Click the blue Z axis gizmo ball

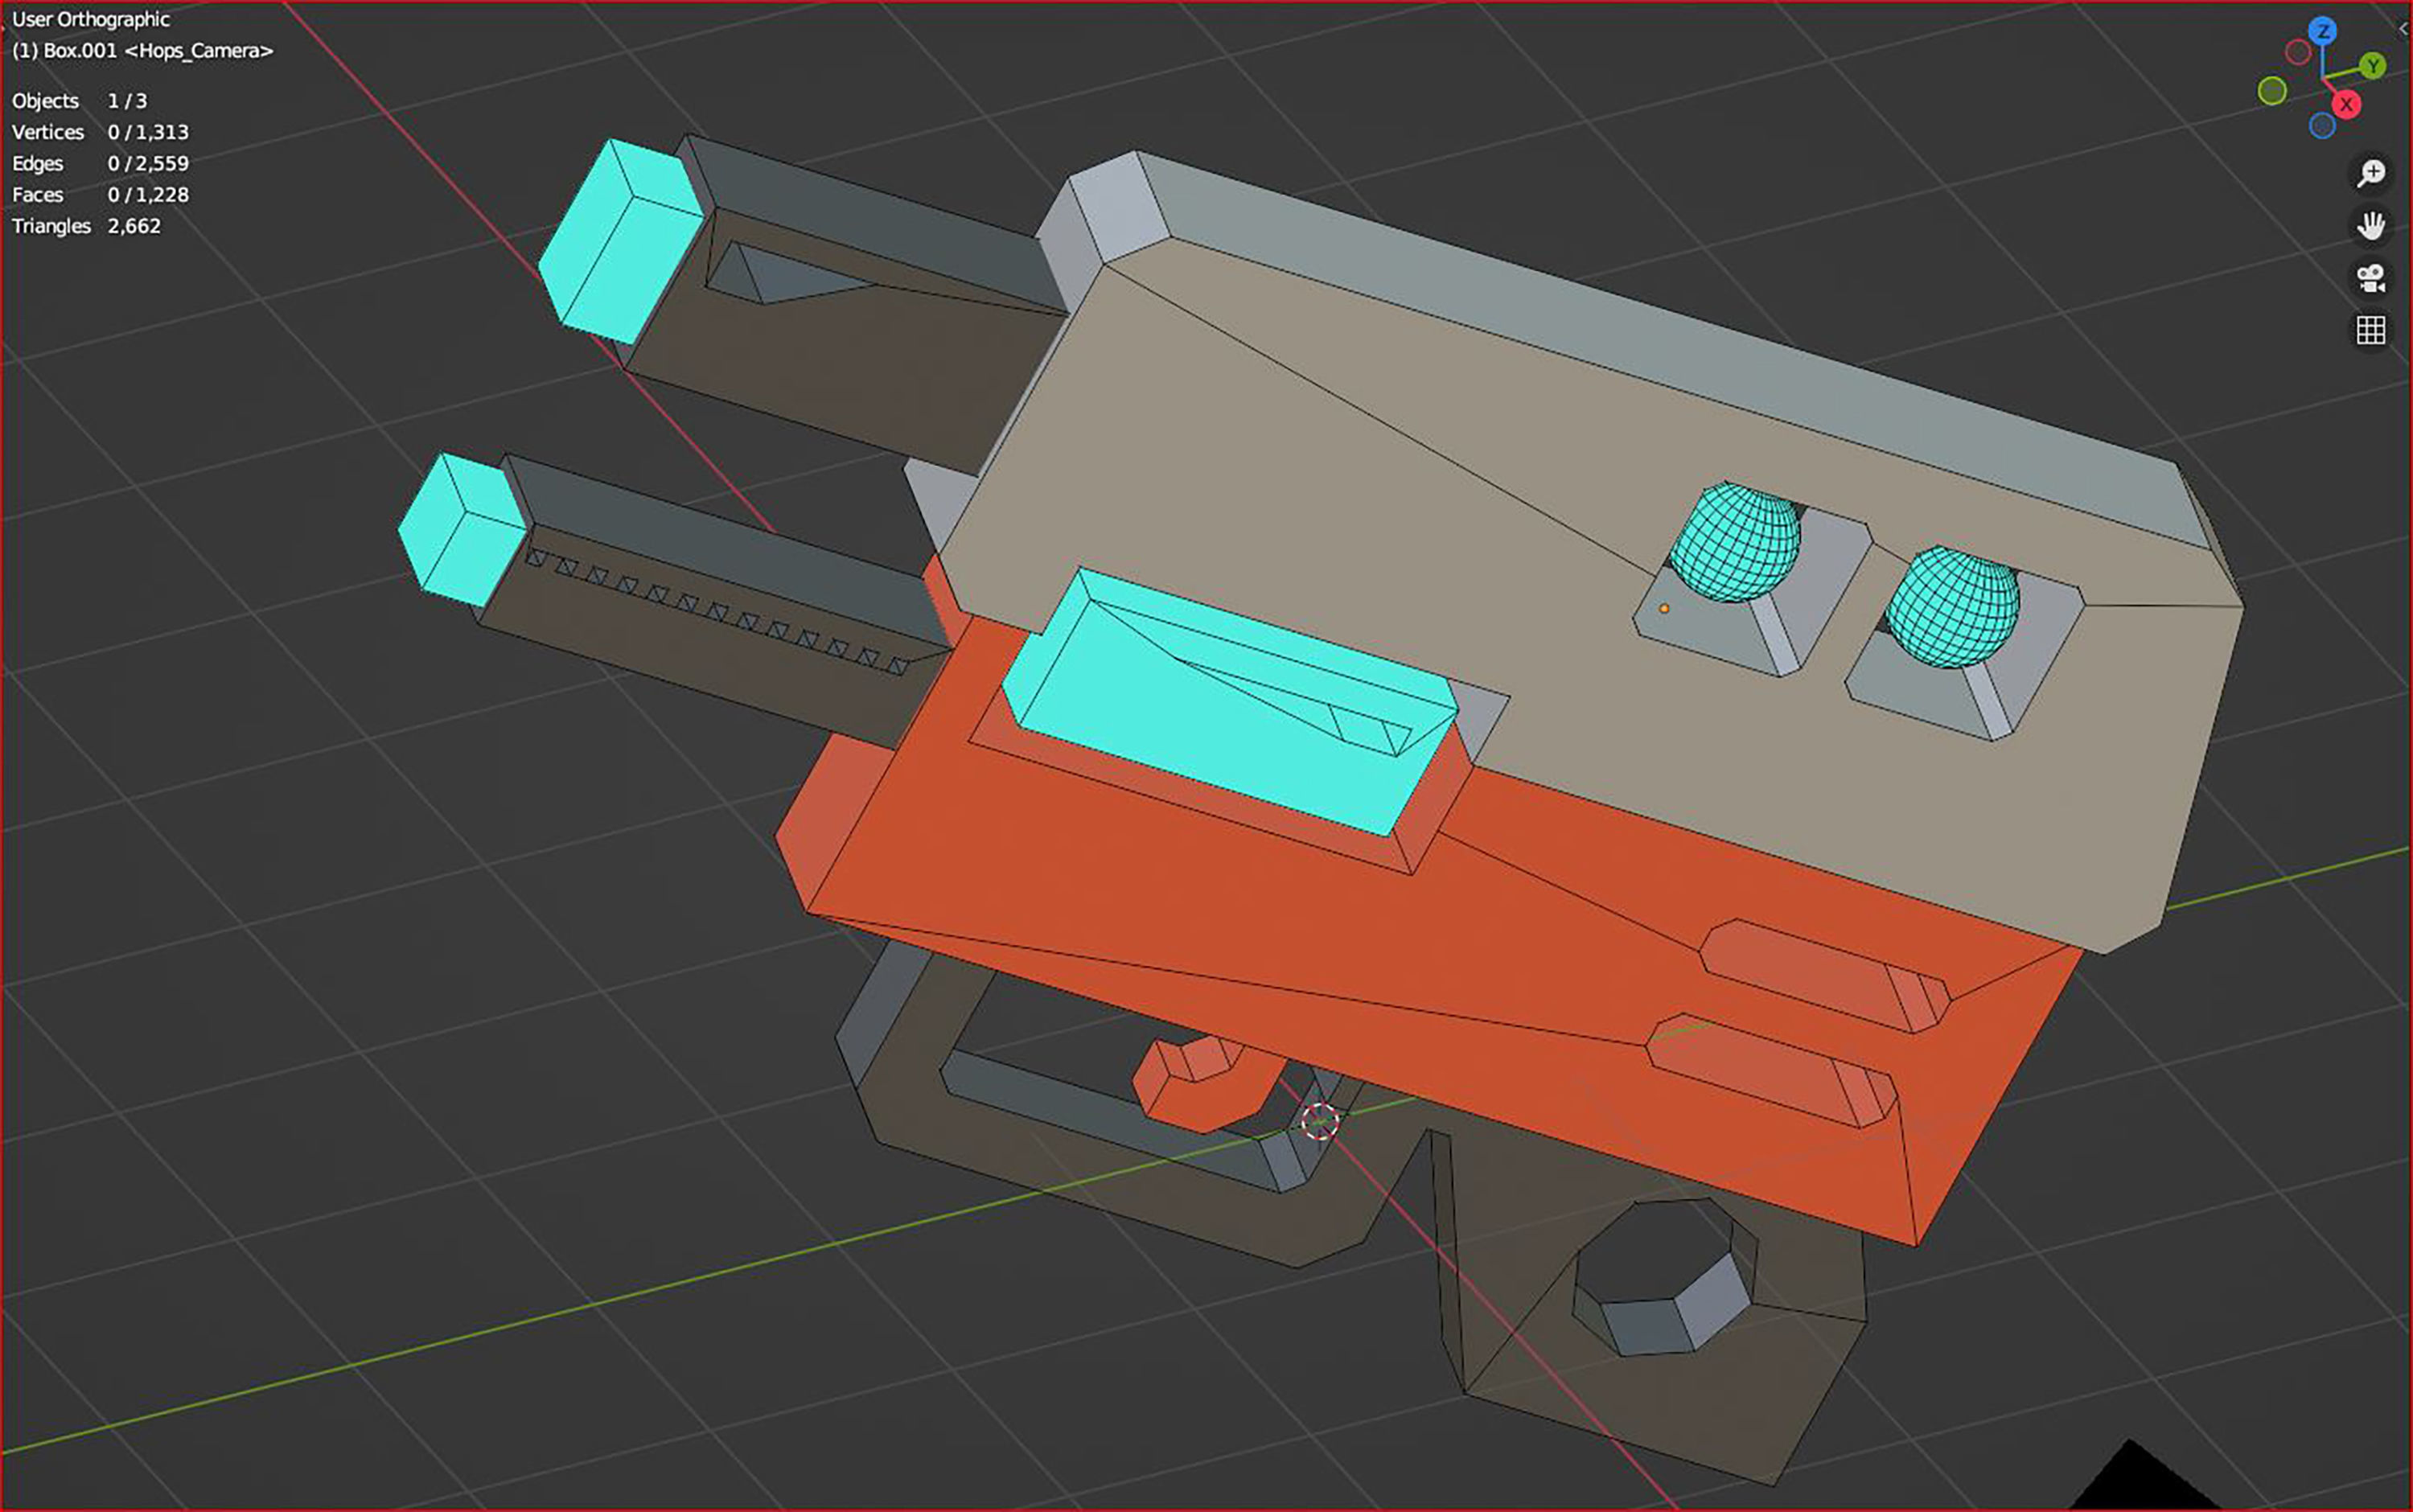(x=2322, y=31)
